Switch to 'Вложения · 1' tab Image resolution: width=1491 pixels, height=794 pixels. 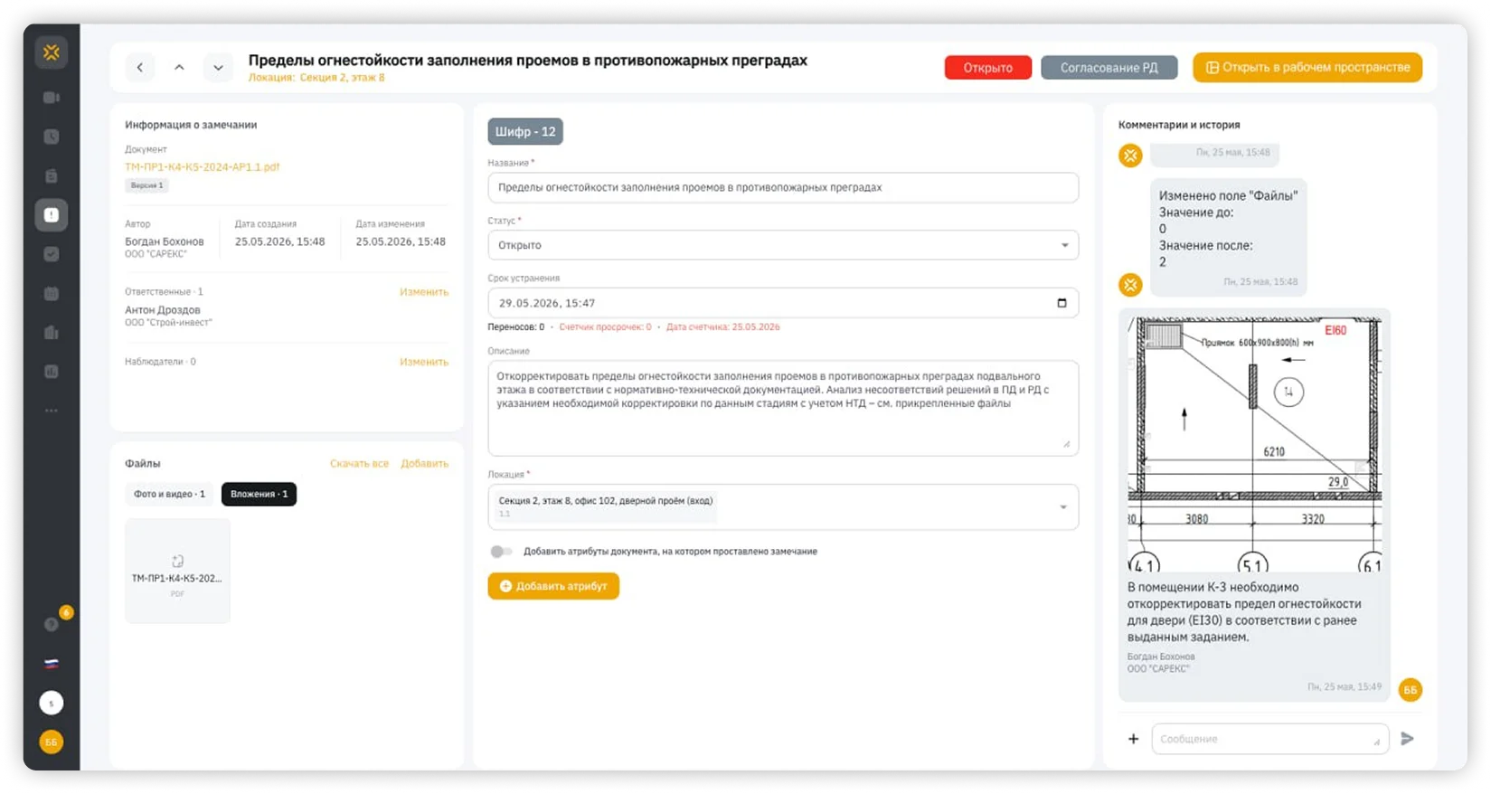(x=259, y=495)
